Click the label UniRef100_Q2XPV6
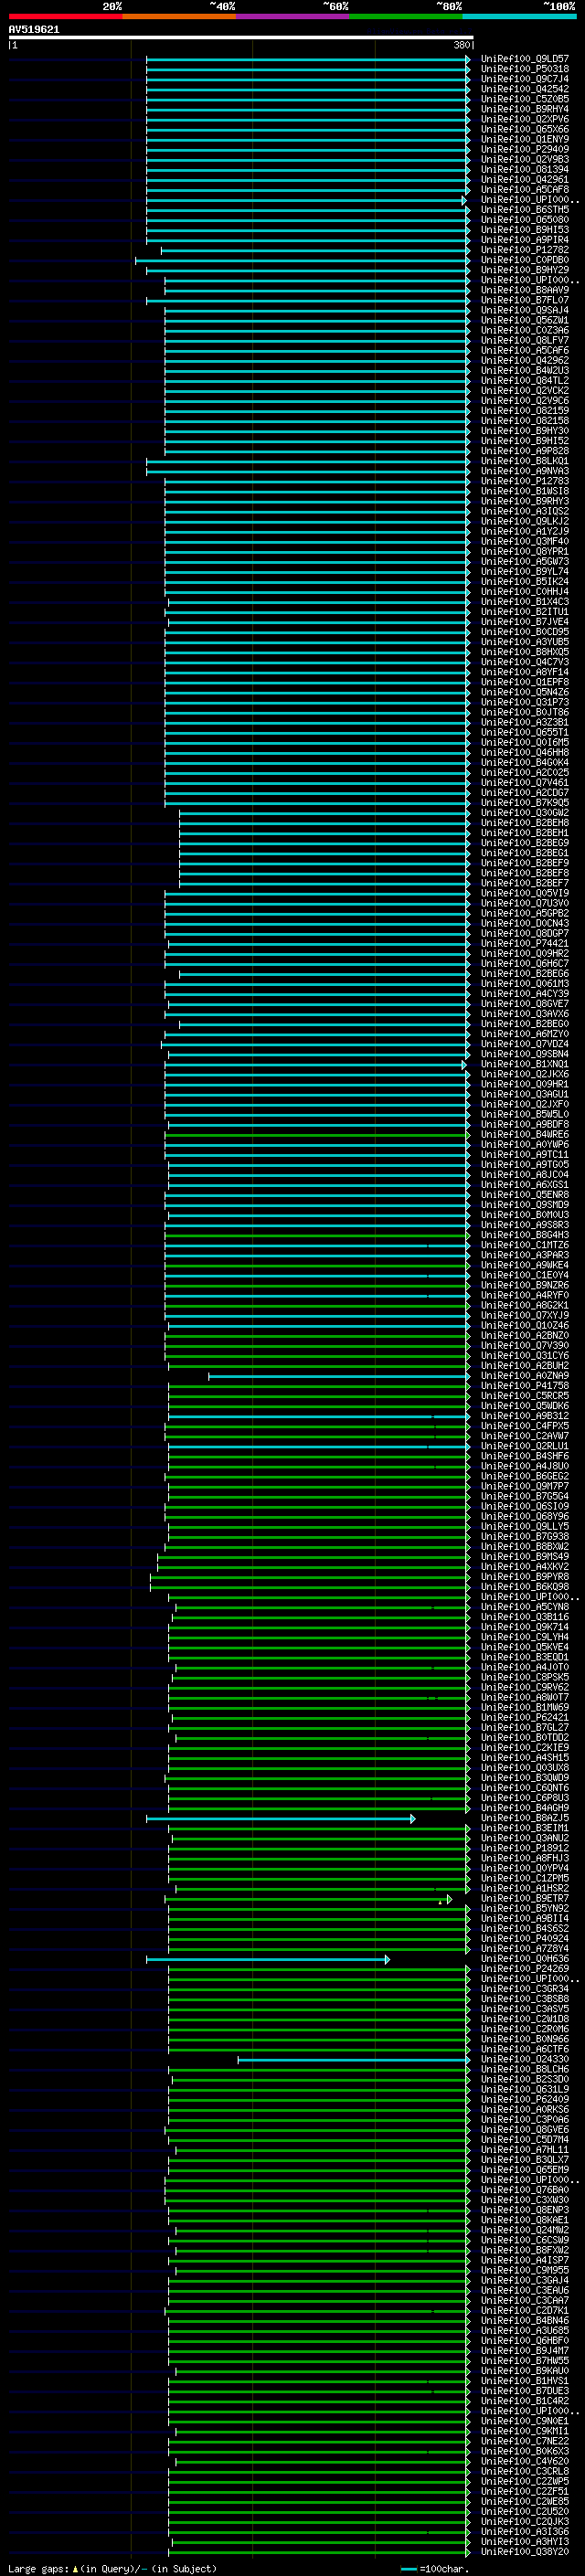This screenshot has height=2576, width=585. (525, 119)
